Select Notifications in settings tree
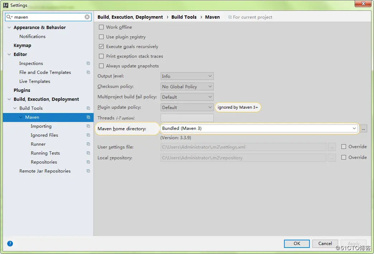The image size is (374, 254). [32, 37]
